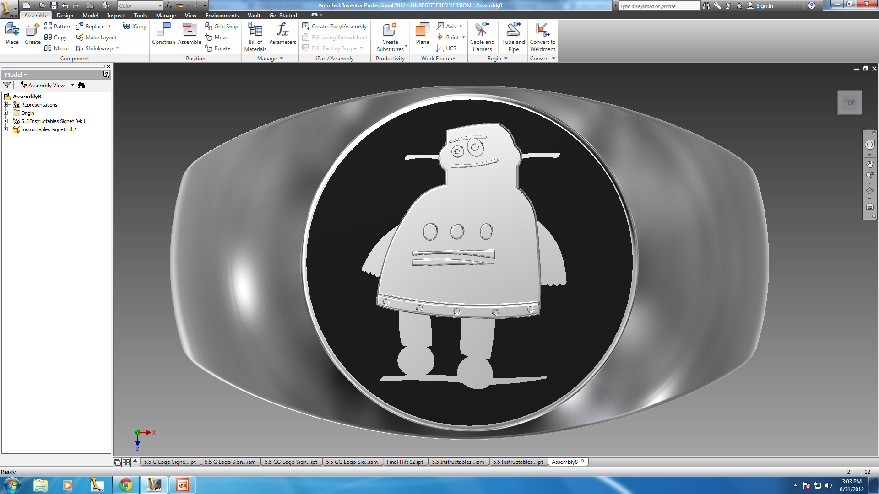Select the Pattern component tool
The width and height of the screenshot is (879, 494).
point(58,26)
